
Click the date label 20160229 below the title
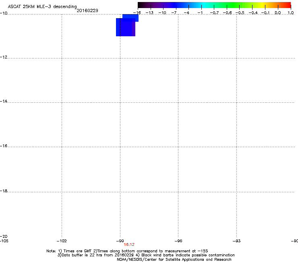(x=87, y=10)
